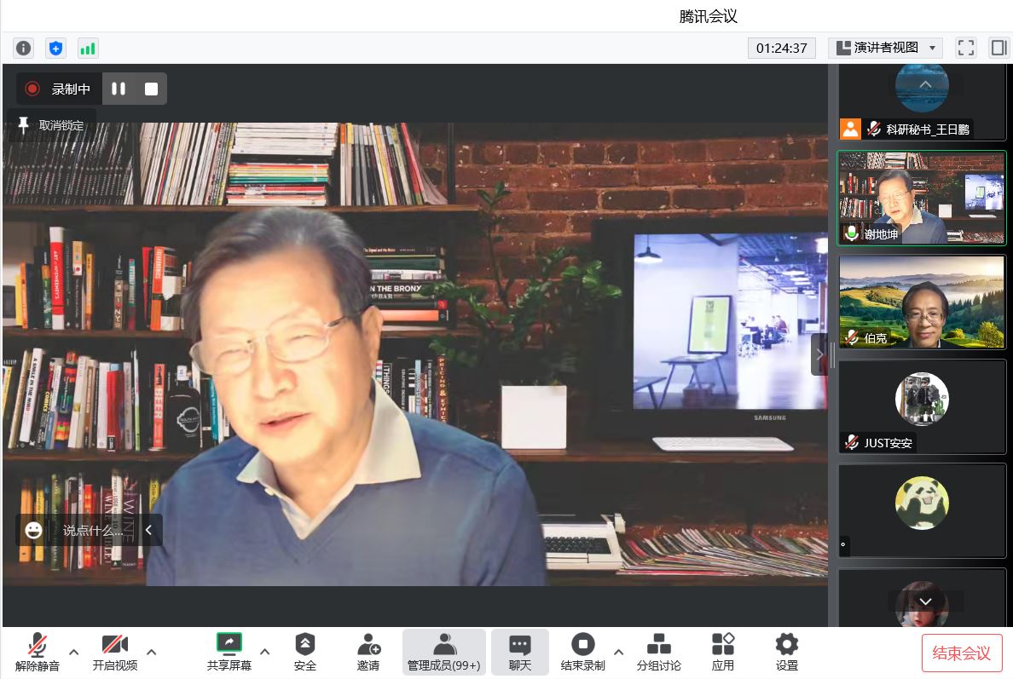Open the 安全 security options
This screenshot has height=679, width=1013.
pyautogui.click(x=304, y=653)
